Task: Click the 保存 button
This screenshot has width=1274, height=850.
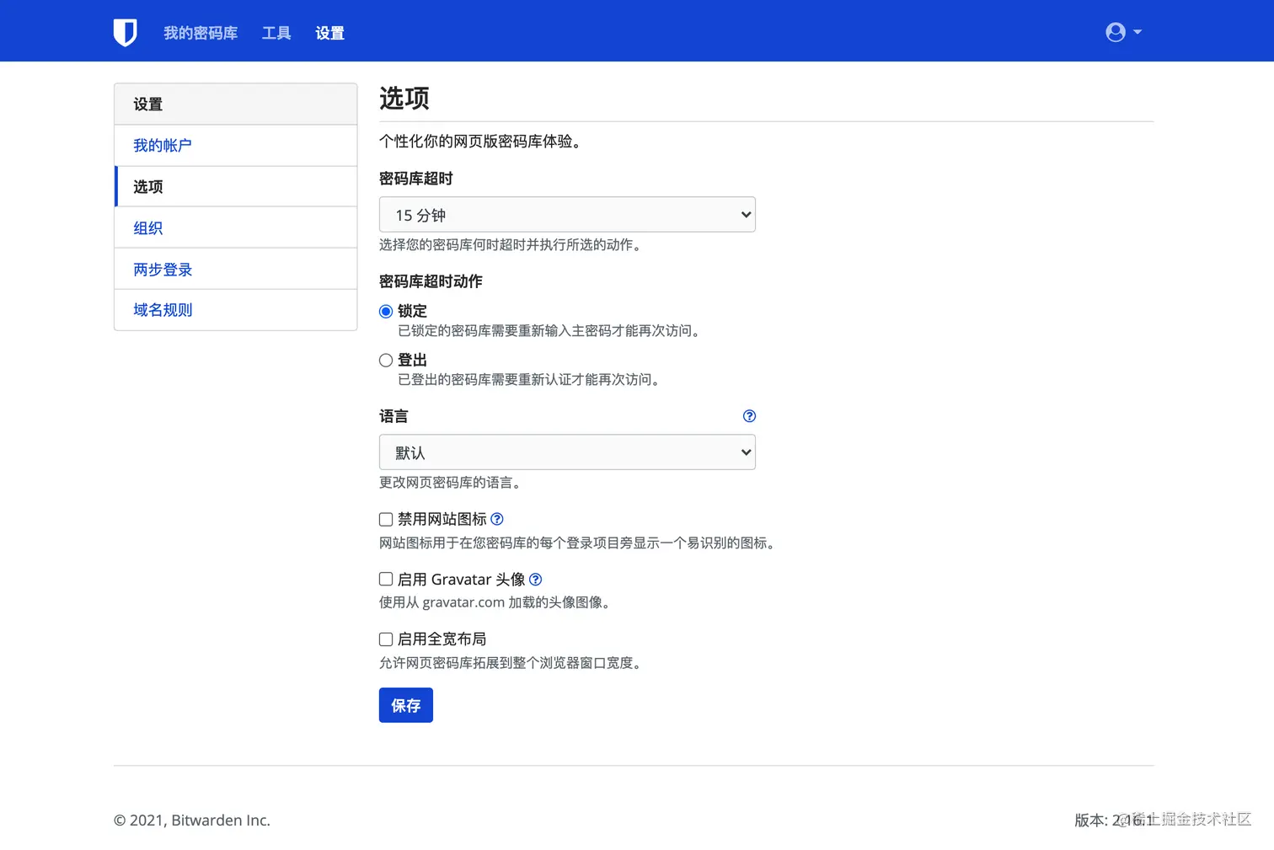Action: [x=405, y=705]
